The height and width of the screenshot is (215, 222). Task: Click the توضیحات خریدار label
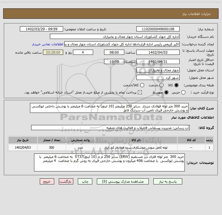200,163
